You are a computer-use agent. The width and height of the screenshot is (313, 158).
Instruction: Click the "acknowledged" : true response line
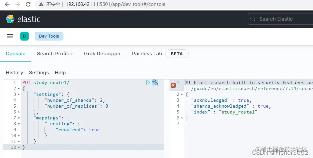(221, 100)
